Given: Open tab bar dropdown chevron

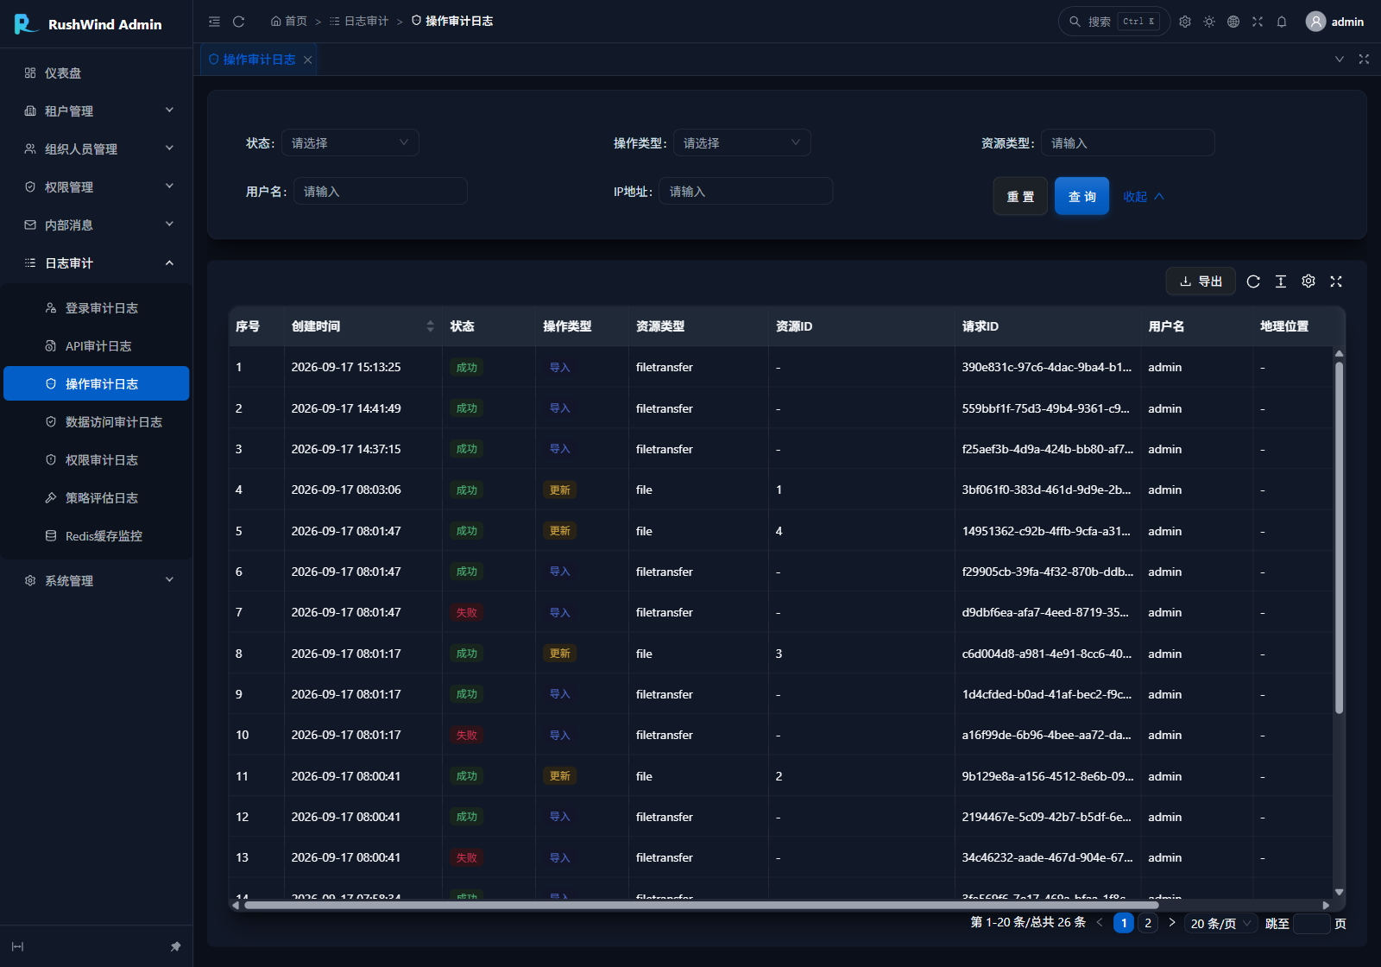Looking at the screenshot, I should coord(1340,60).
